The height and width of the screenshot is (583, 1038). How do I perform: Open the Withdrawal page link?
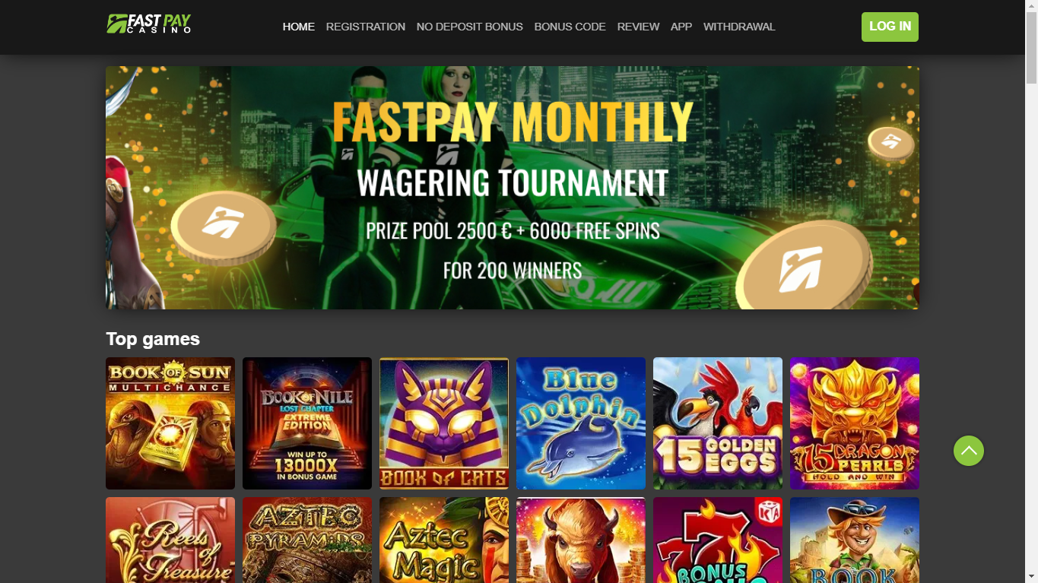(x=739, y=27)
